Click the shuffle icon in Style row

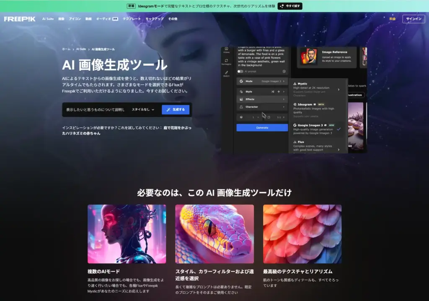click(x=273, y=92)
